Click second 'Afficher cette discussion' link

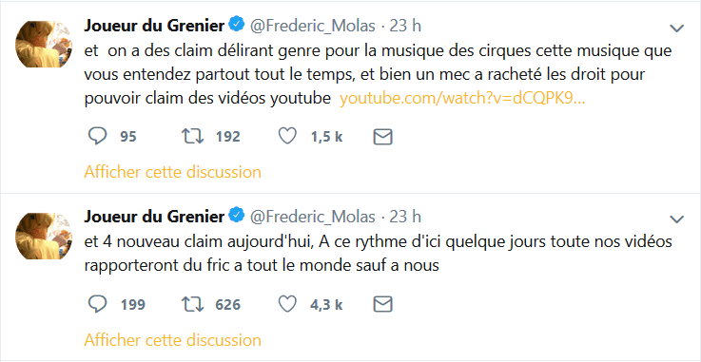172,340
